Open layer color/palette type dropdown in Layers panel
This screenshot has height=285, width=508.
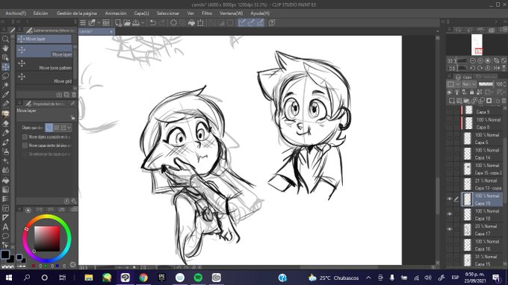pos(454,84)
